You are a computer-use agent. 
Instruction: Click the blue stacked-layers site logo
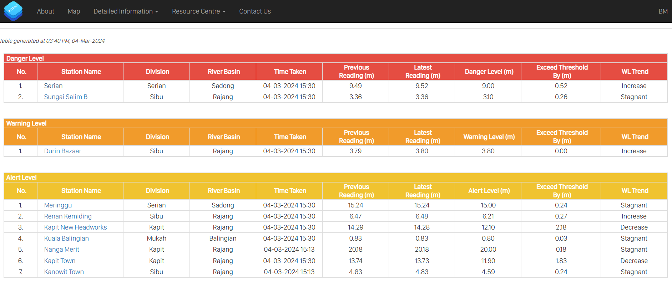[13, 11]
